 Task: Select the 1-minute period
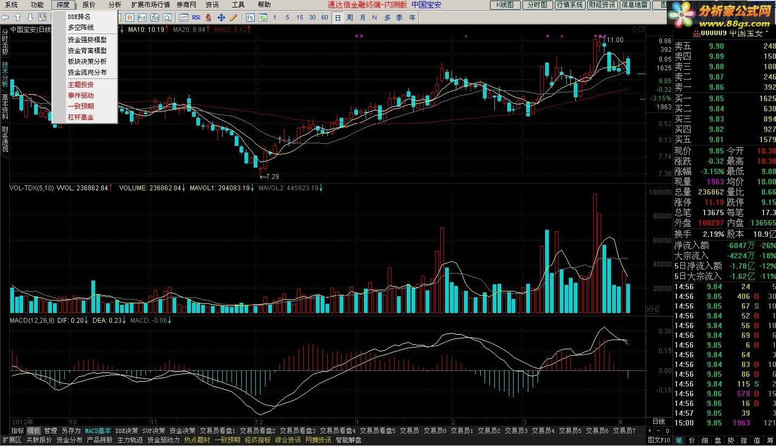(275, 17)
